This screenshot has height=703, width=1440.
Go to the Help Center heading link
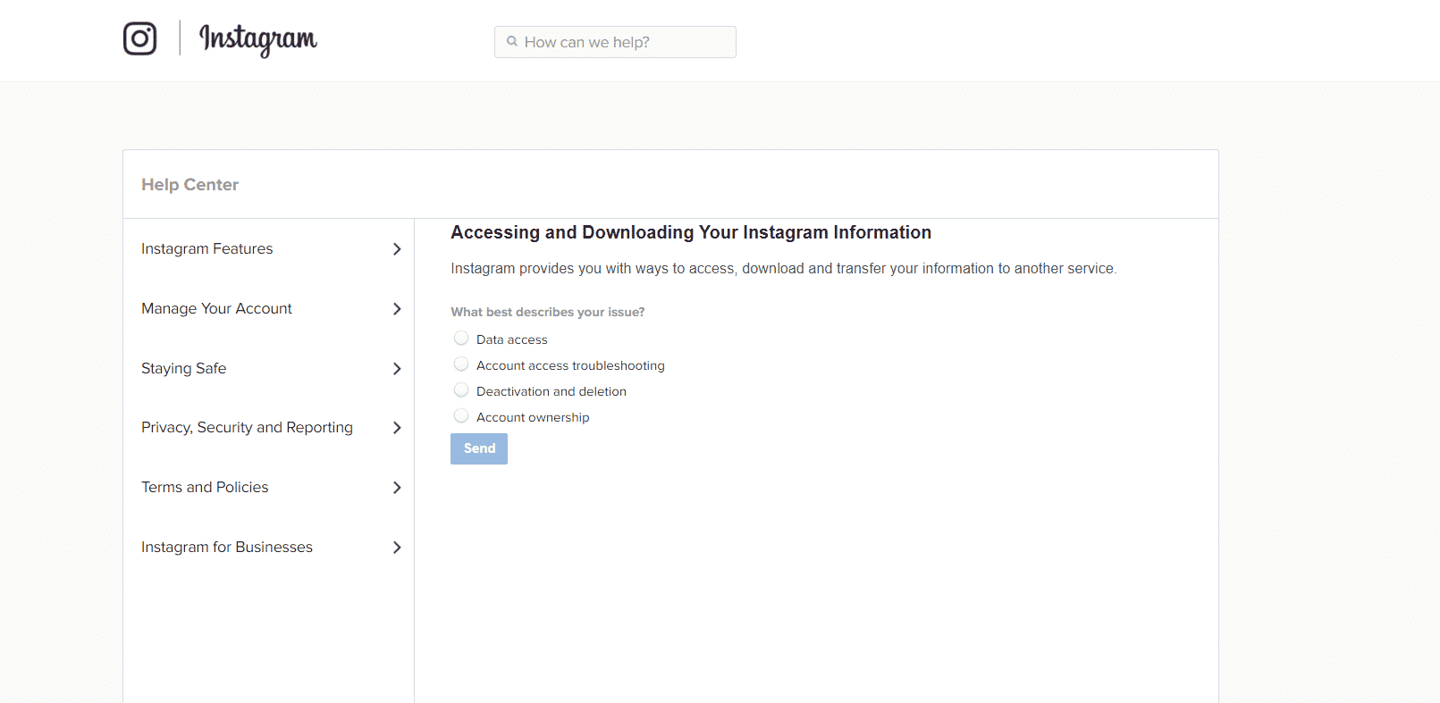coord(189,185)
